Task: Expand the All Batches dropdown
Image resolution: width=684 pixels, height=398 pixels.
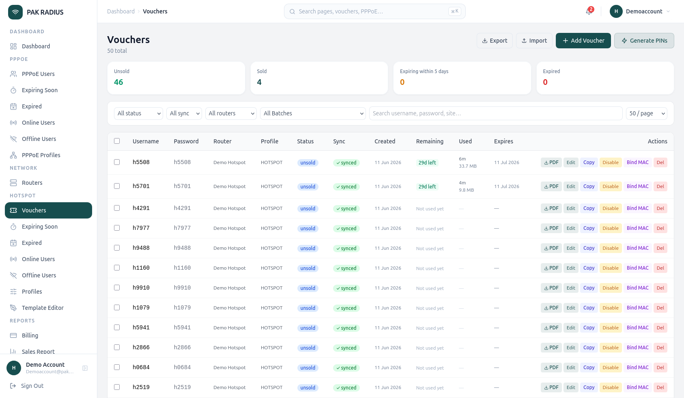Action: [x=313, y=113]
